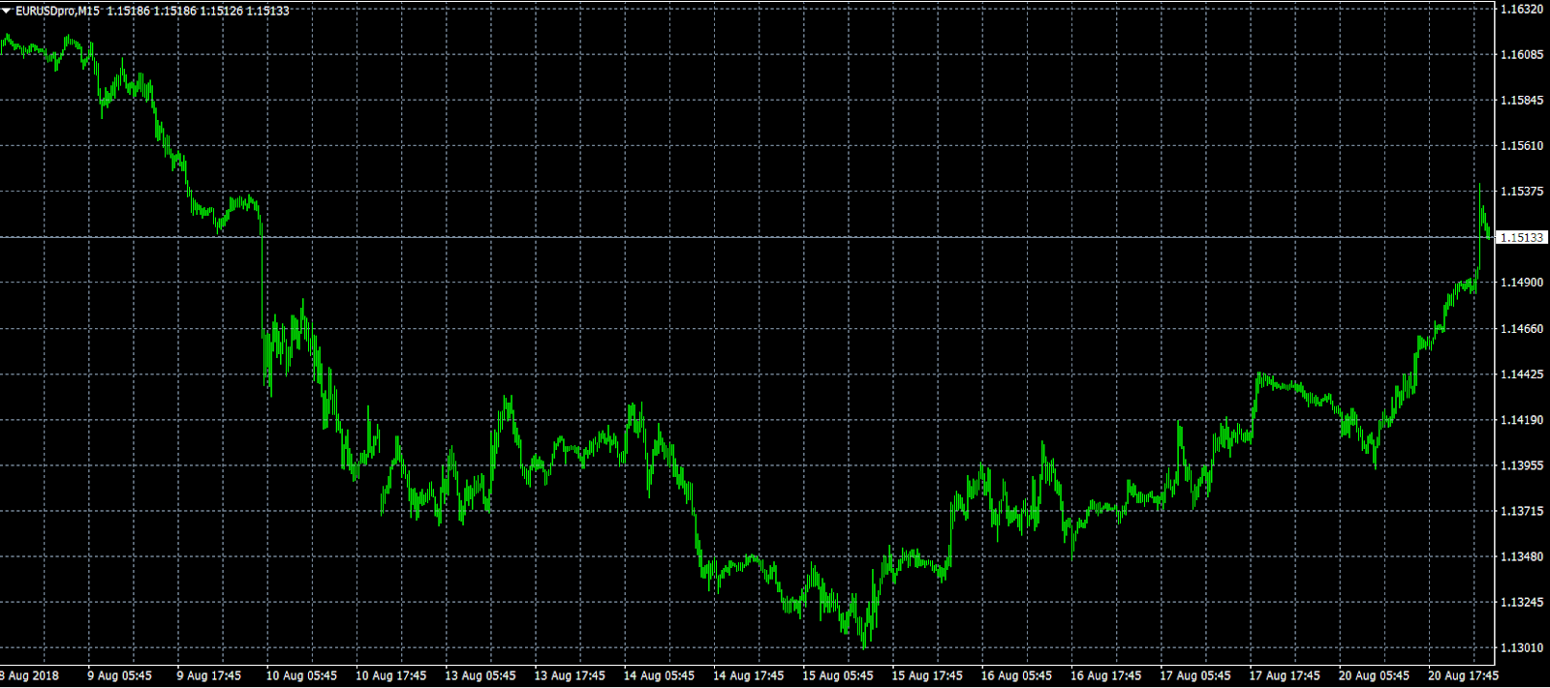Select price scale value 1.14900
Viewport: 1550px width, 688px height.
1521,283
